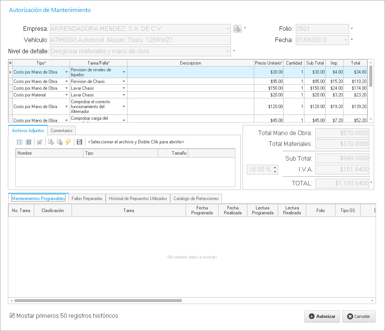Open the Empresa dropdown
The image size is (385, 331).
click(x=228, y=29)
